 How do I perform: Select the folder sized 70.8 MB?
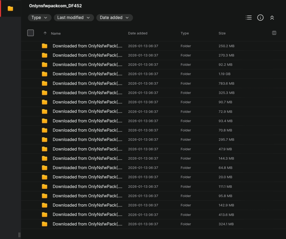153,130
